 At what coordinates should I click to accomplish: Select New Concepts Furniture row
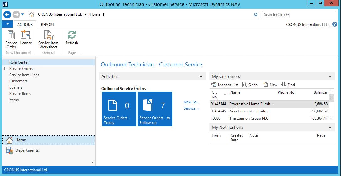point(269,111)
